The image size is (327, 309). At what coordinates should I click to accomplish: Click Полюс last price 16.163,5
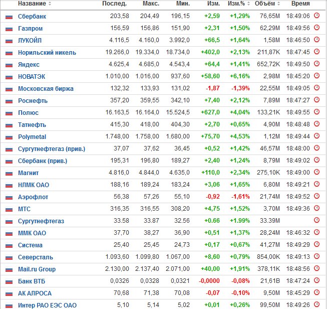(117, 112)
